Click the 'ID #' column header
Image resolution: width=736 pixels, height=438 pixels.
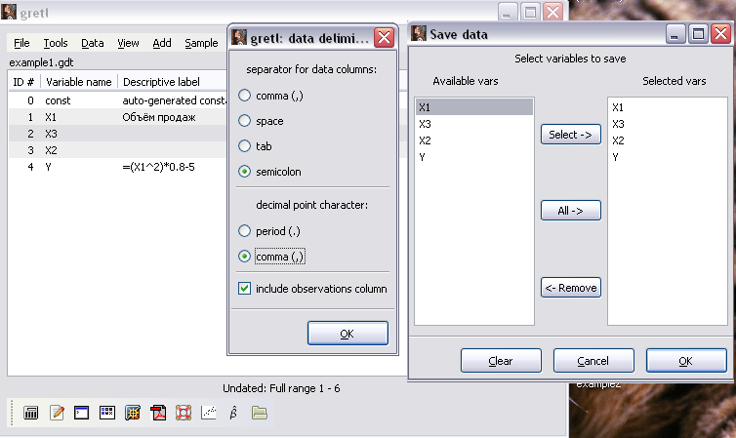[24, 82]
